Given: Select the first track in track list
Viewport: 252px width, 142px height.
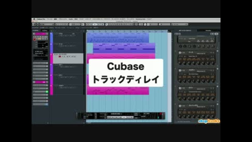Looking at the screenshot, I should [68, 38].
